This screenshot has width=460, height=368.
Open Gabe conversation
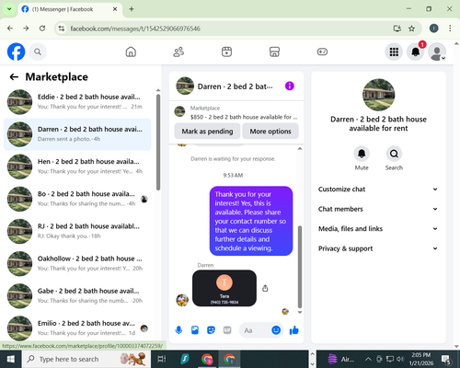pyautogui.click(x=77, y=296)
